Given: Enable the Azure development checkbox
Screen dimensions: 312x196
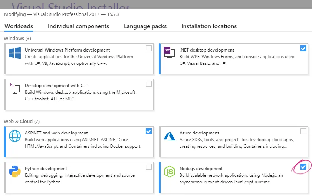Looking at the screenshot, I should (x=303, y=131).
